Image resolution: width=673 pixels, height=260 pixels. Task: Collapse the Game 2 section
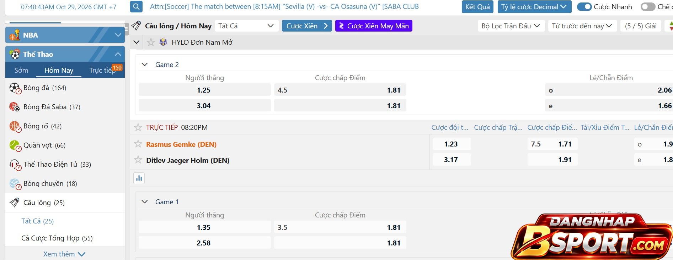pos(144,65)
